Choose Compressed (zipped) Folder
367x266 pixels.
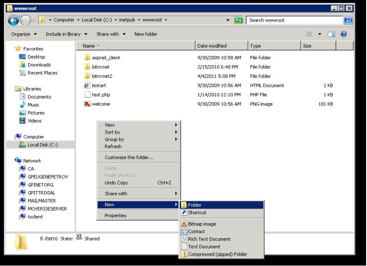point(221,254)
